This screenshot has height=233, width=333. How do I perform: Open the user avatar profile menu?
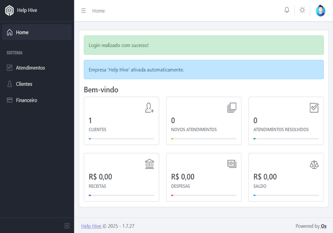[320, 11]
